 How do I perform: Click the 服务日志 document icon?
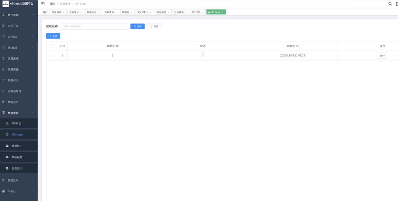point(7,168)
